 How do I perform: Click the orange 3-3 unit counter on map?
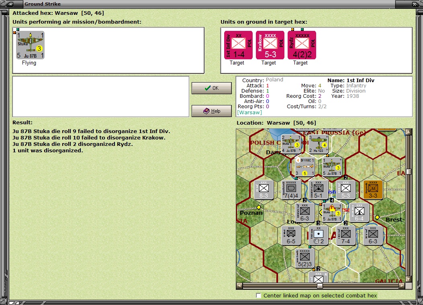(373, 190)
